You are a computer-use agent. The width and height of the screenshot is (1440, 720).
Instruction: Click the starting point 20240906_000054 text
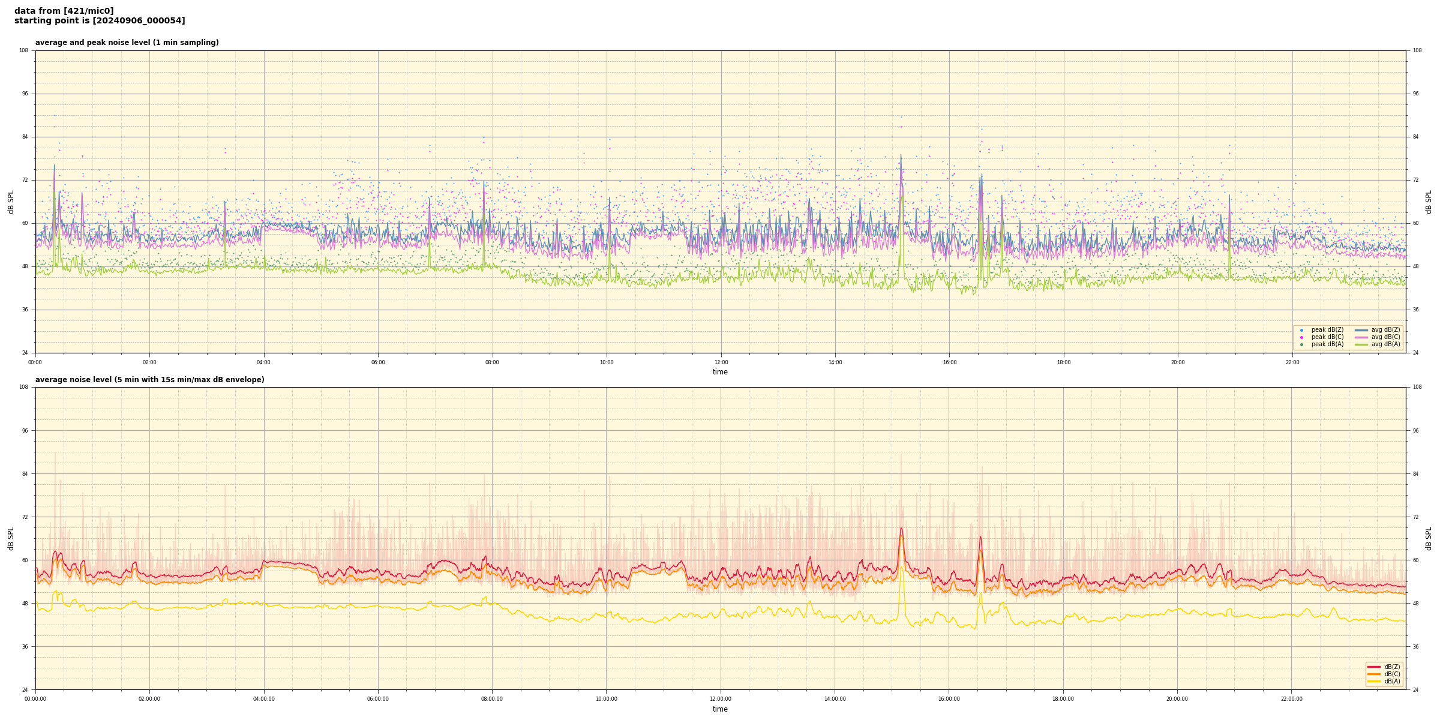click(x=100, y=21)
